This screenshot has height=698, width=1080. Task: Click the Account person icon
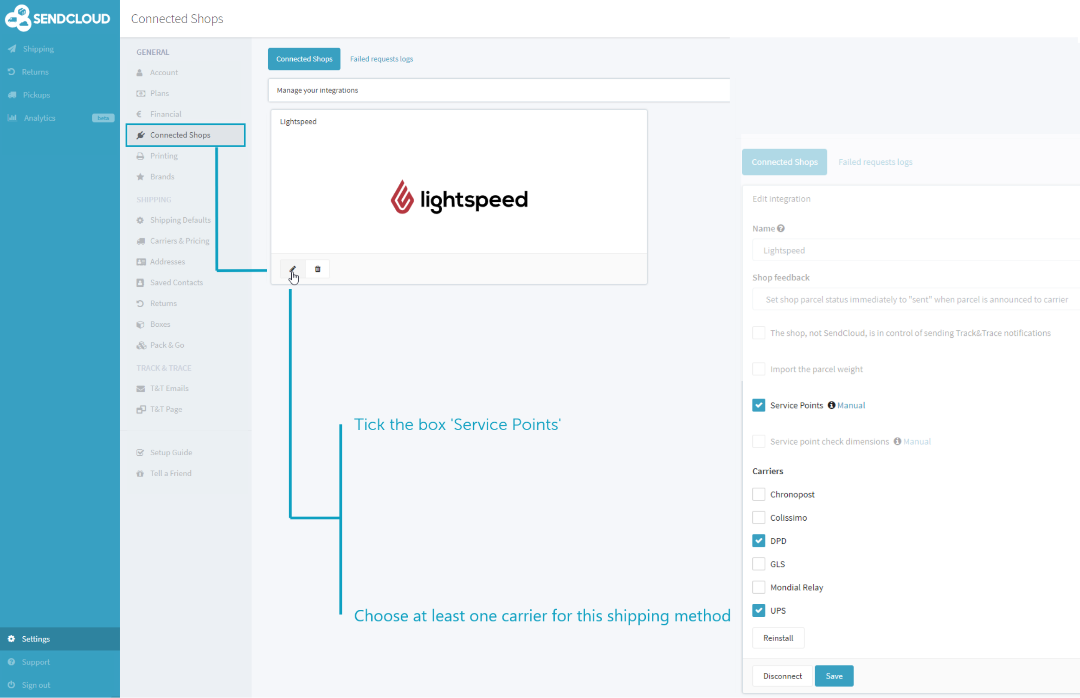click(140, 72)
